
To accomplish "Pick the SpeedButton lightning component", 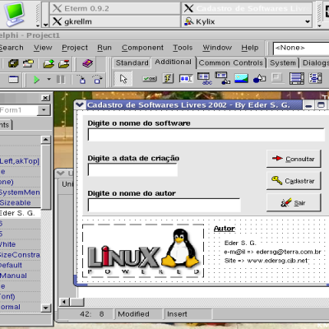I will point(168,78).
